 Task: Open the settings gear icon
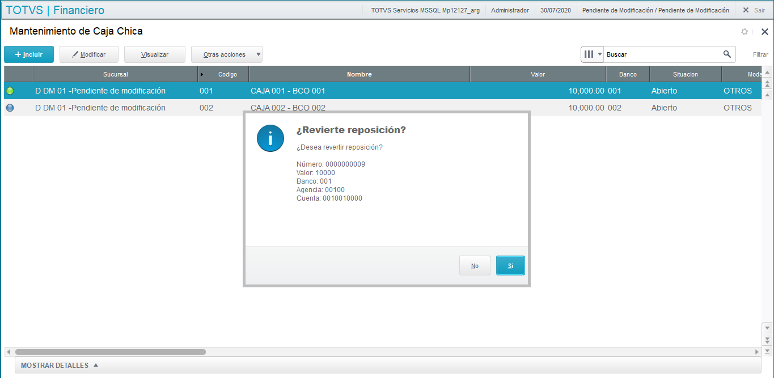[745, 32]
